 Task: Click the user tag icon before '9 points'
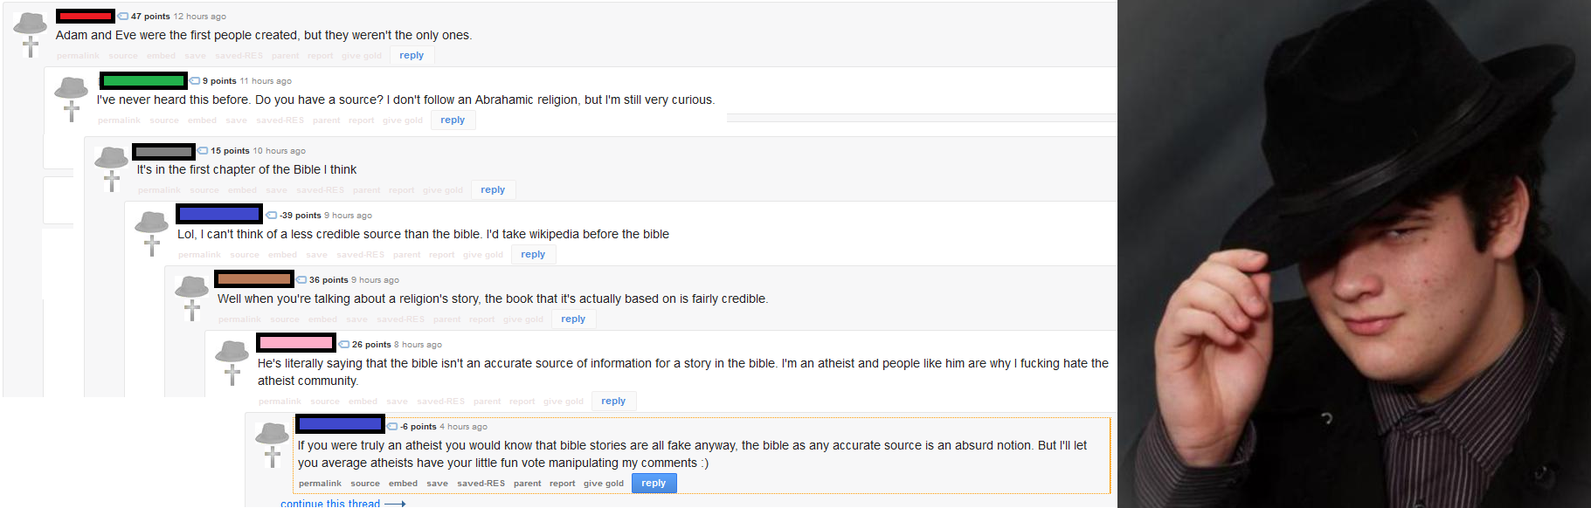[x=195, y=81]
